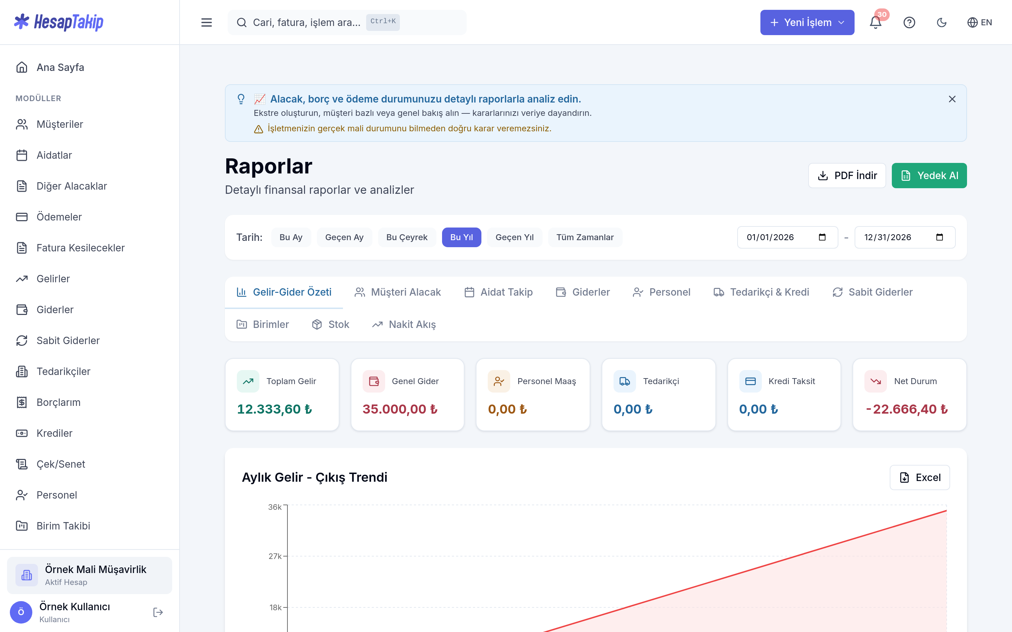Open Fatura Kesilecekler module
1012x632 pixels.
[90, 248]
